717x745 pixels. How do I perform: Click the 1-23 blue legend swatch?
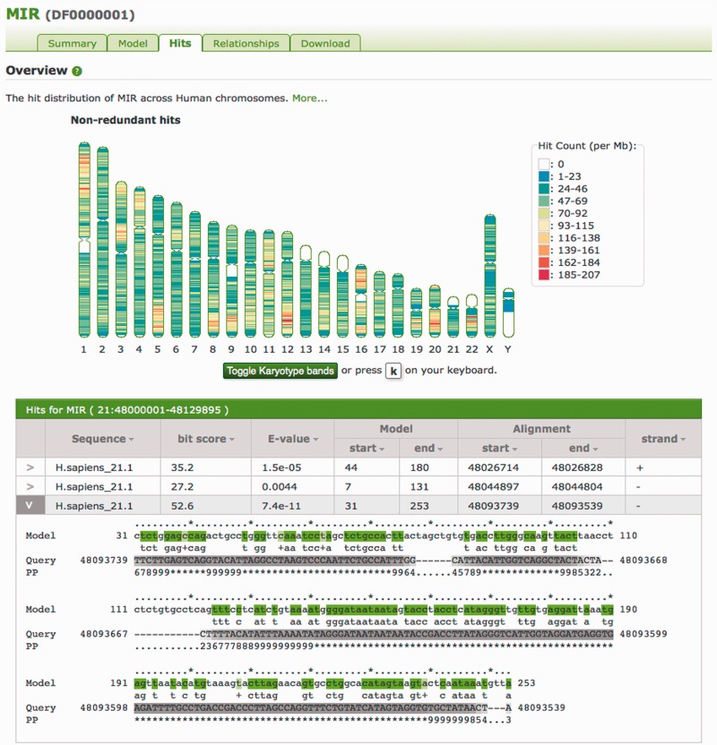click(544, 176)
